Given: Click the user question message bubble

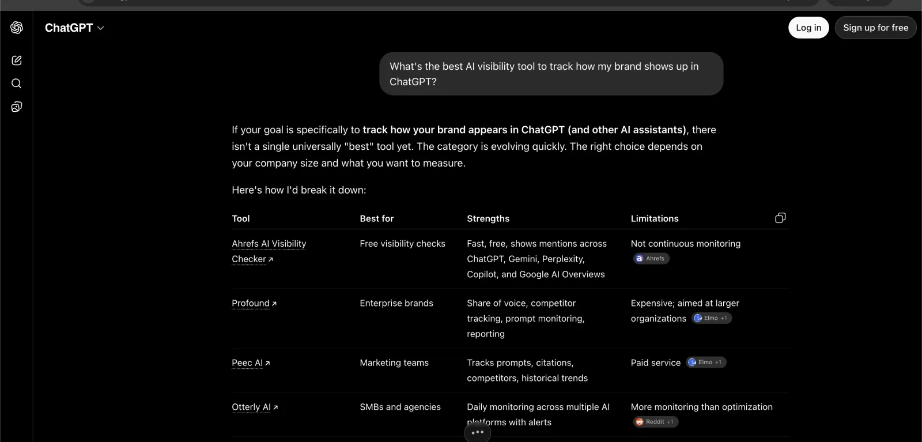Looking at the screenshot, I should [x=551, y=74].
